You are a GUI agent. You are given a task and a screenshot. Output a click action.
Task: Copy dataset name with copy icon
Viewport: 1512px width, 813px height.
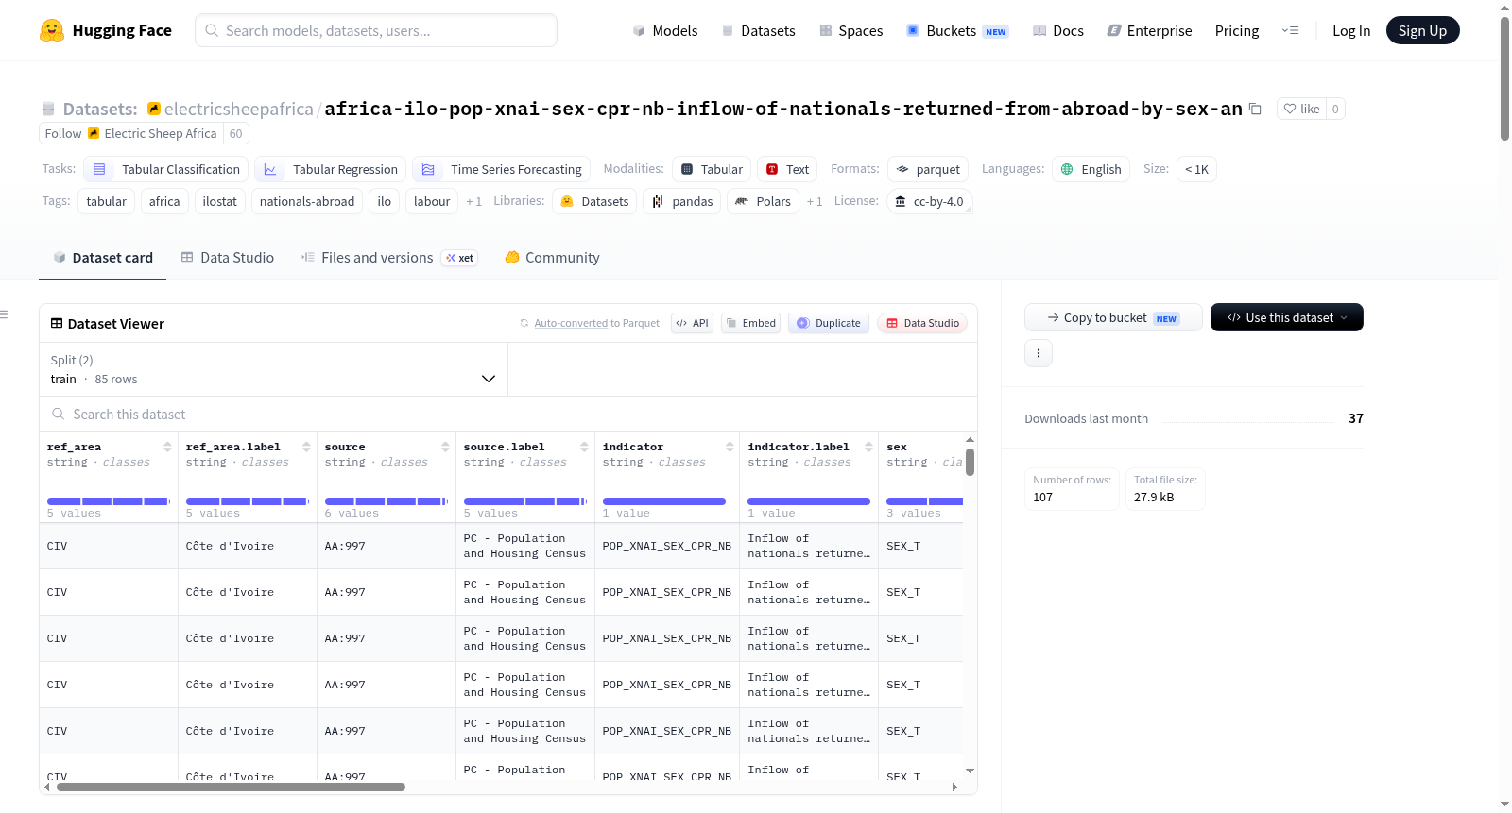(x=1255, y=109)
